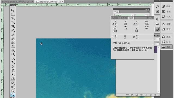Switch to the 导航器 navigator tab
The width and height of the screenshot is (174, 98).
point(115,18)
